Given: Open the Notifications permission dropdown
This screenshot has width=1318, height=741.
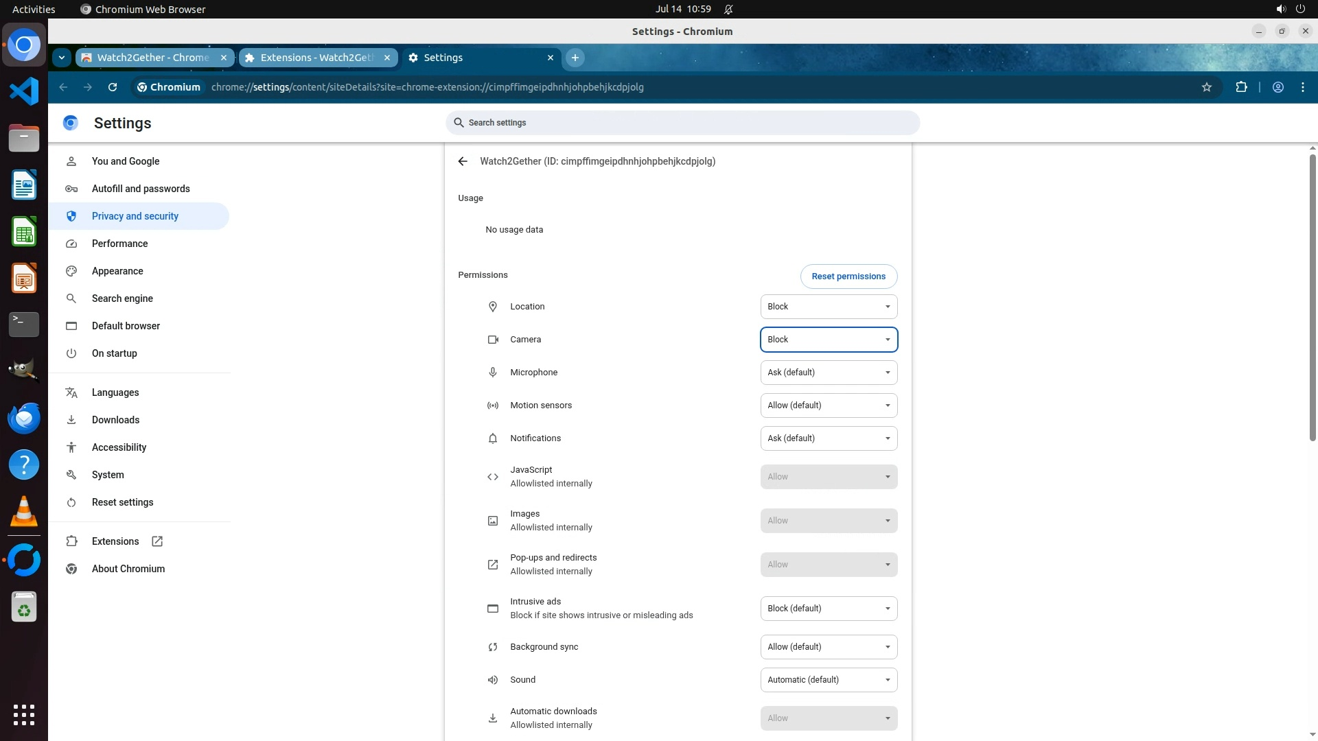Looking at the screenshot, I should pos(829,438).
